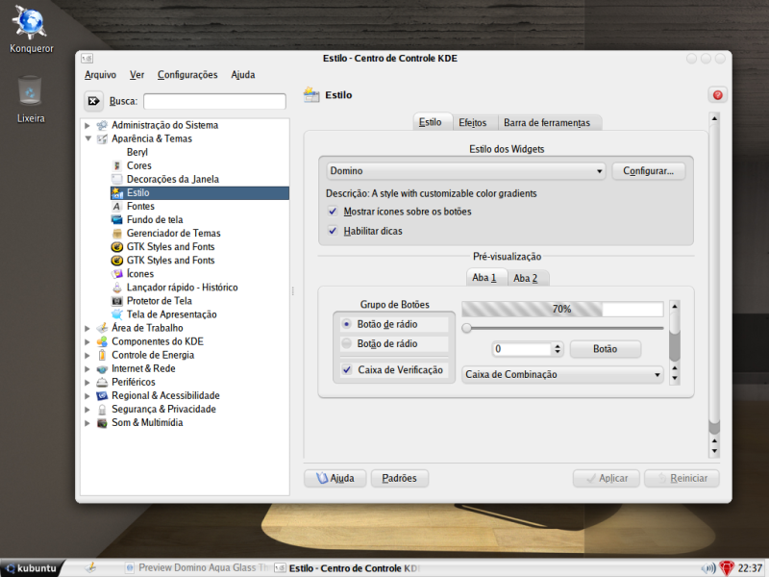
Task: Select the Fontes icon entry
Action: tap(116, 207)
